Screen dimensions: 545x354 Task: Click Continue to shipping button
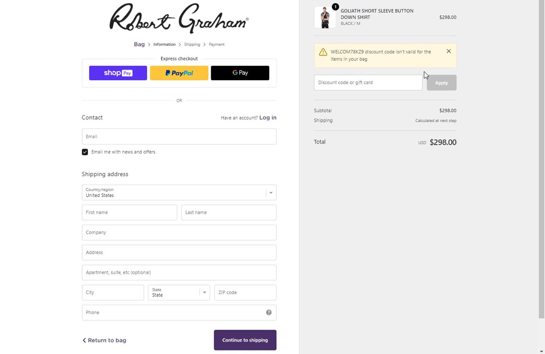click(x=245, y=340)
